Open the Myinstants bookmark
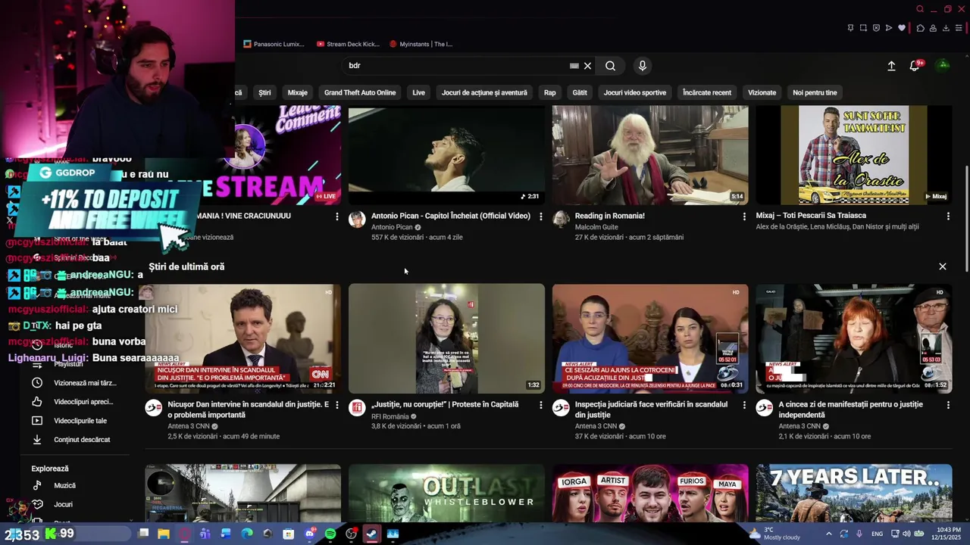Viewport: 970px width, 545px height. 421,44
